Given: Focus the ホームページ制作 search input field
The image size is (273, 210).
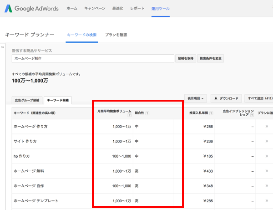Looking at the screenshot, I should coord(93,58).
